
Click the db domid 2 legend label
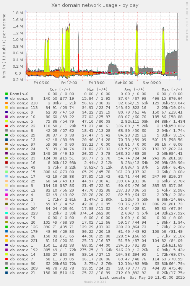point(21,199)
